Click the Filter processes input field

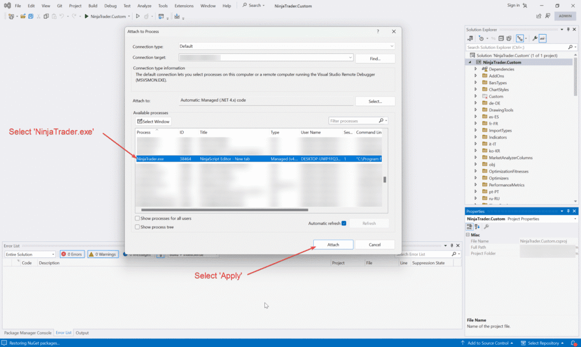[x=353, y=121]
